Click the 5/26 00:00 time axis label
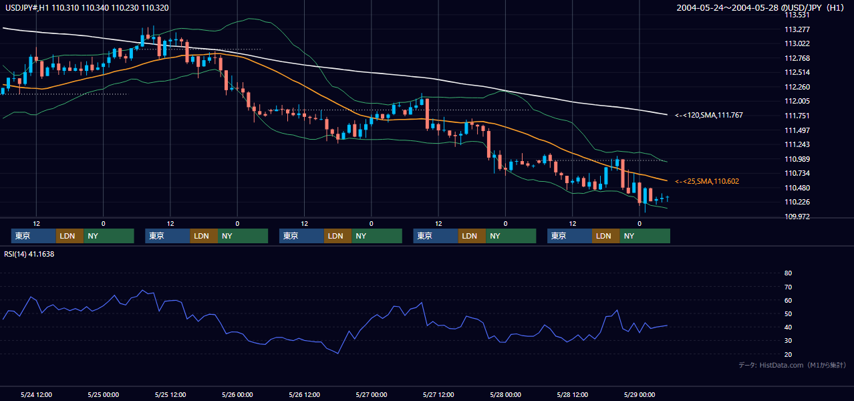Viewport: 854px width, 401px height. 237,394
